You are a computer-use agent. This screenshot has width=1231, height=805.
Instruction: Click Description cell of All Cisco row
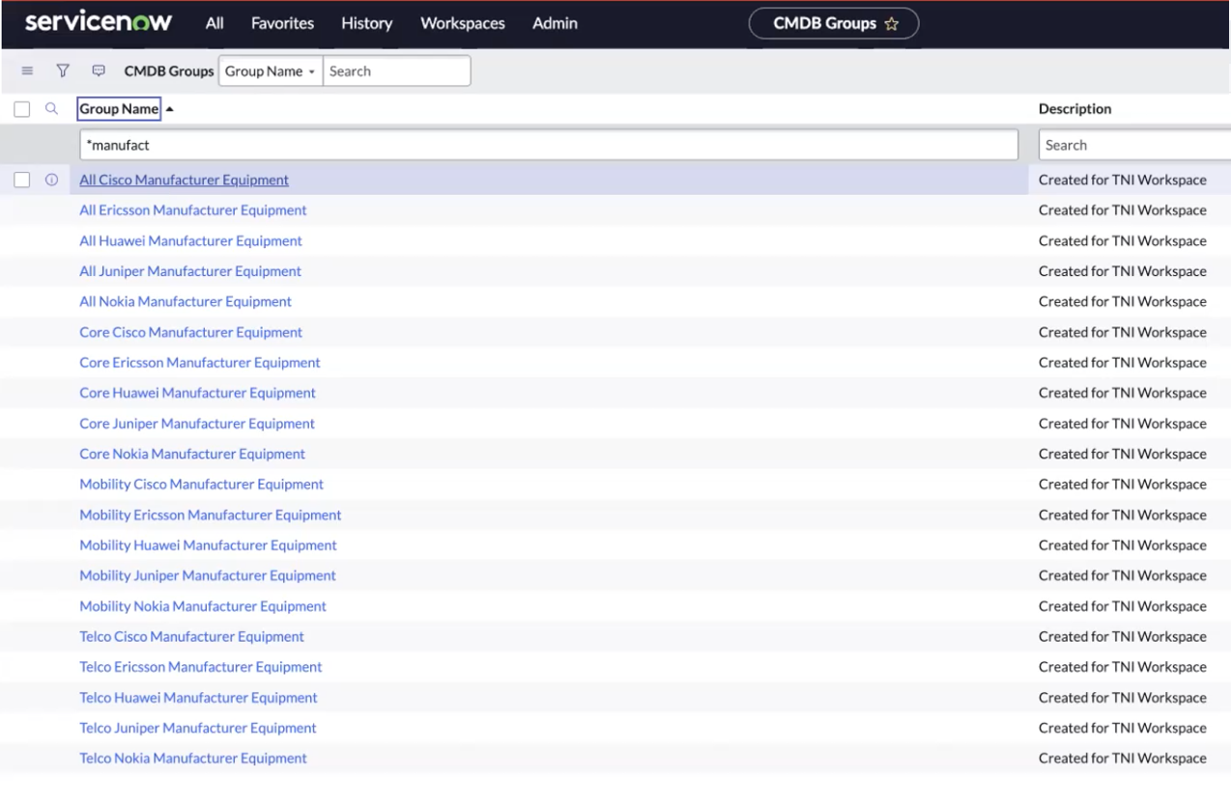pos(1123,180)
